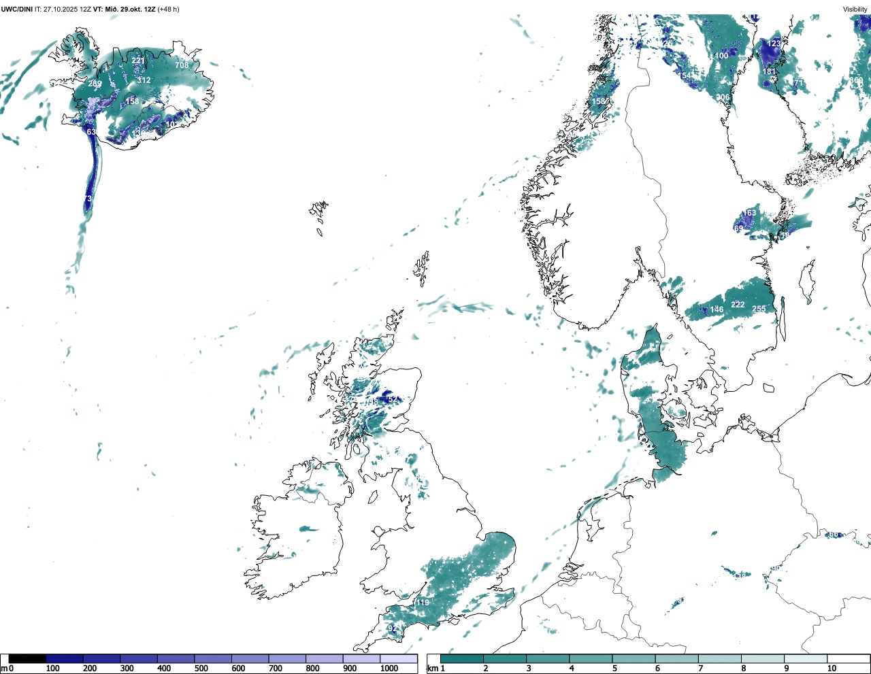Click the 'VT: Mið. 29.okt. 12Z' valid time

coord(124,9)
